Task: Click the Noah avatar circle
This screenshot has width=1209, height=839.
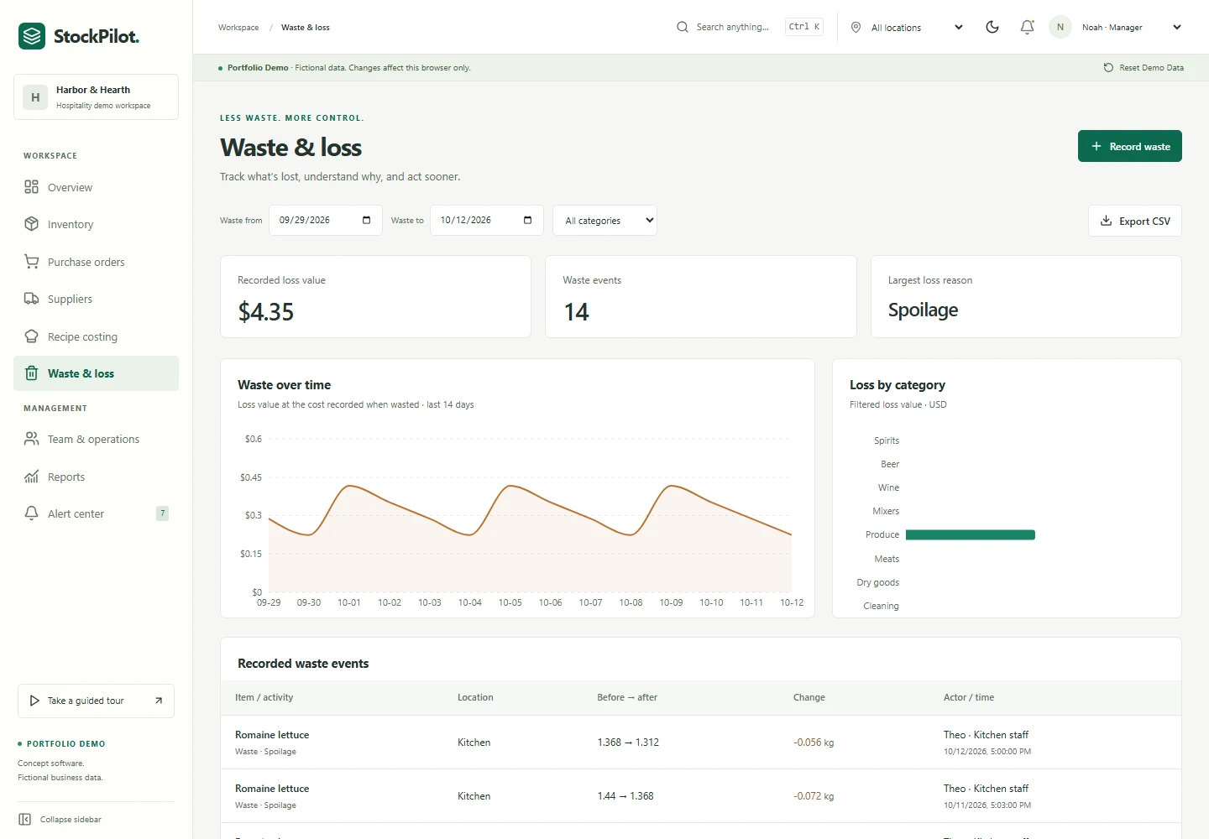Action: [x=1060, y=27]
